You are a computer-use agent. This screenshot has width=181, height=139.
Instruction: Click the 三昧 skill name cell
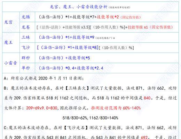[27, 38]
